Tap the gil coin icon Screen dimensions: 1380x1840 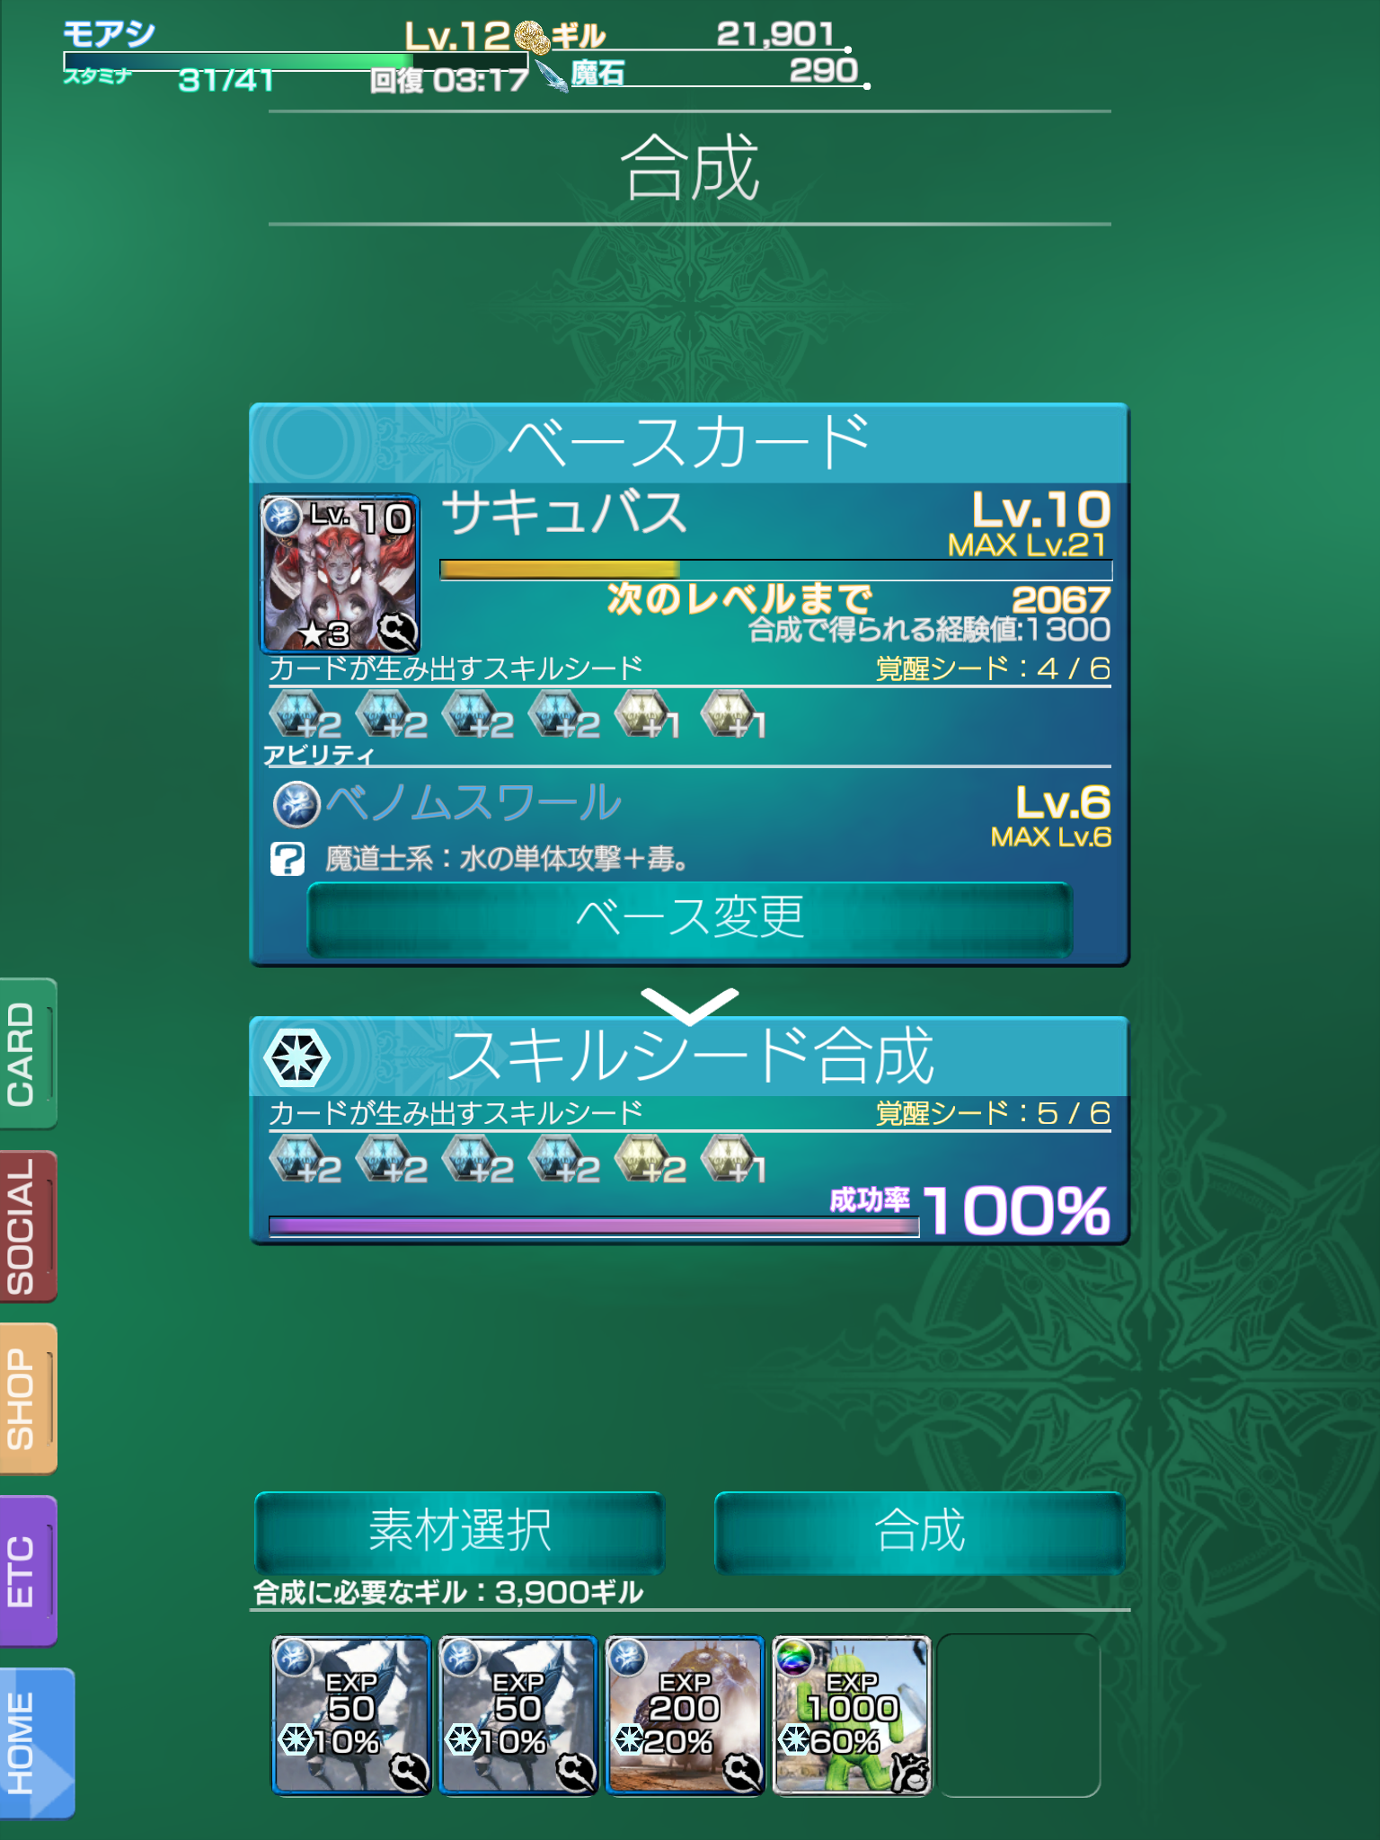click(532, 37)
